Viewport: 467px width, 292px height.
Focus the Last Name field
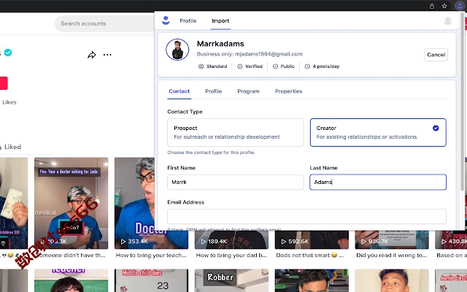click(378, 182)
